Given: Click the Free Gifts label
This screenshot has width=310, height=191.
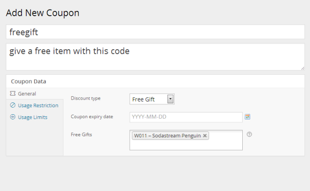Looking at the screenshot, I should click(x=81, y=134).
